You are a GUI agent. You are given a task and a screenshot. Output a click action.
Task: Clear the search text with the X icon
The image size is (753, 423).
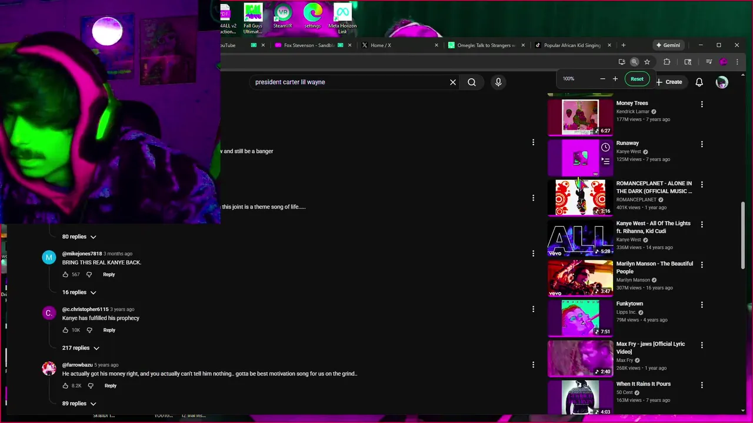[453, 82]
